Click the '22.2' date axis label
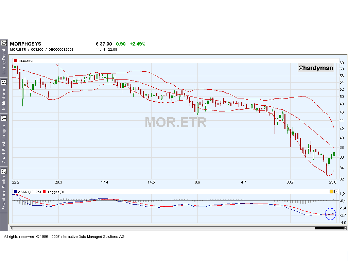This screenshot has width=348, height=261. (16, 182)
